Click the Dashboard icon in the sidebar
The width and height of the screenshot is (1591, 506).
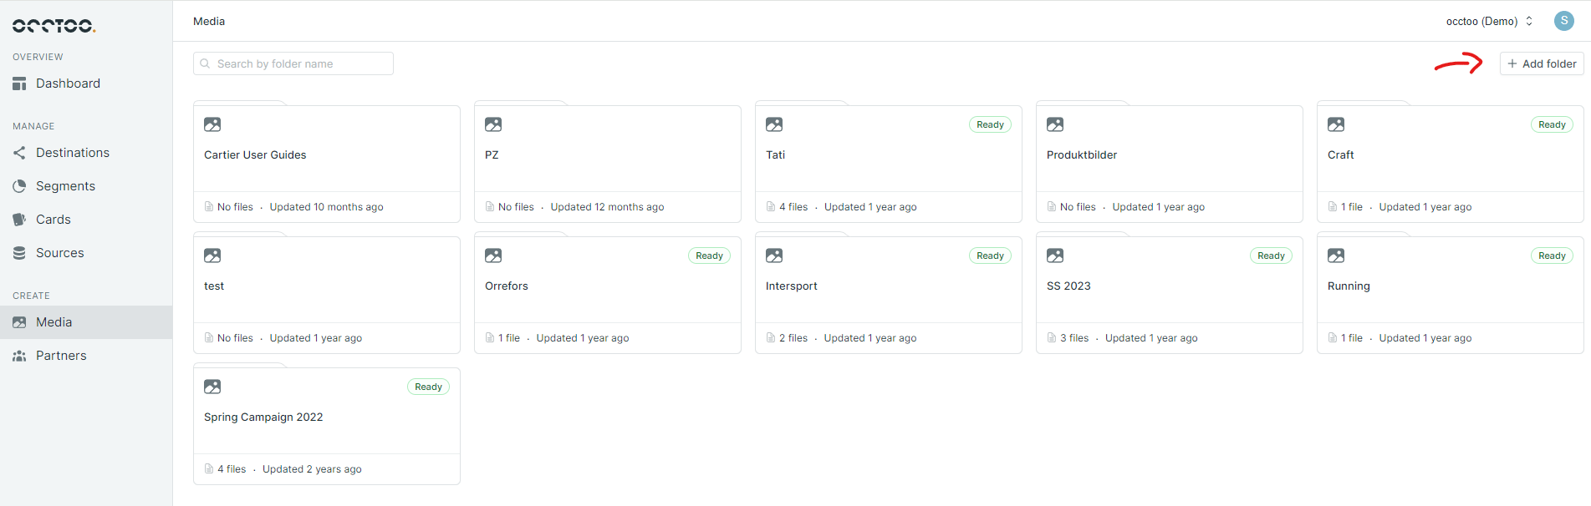point(19,83)
